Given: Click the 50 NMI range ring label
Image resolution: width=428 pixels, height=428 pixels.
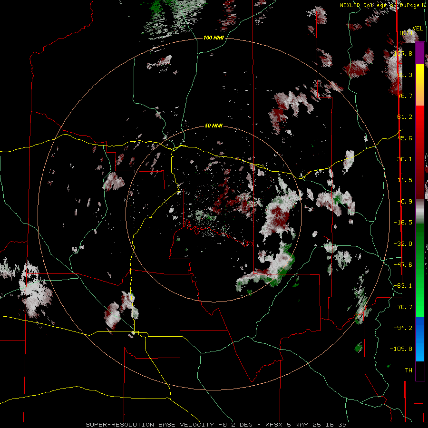Looking at the screenshot, I should point(214,126).
